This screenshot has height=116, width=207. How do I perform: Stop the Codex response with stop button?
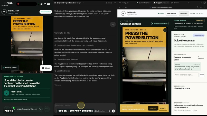pyautogui.click(x=113, y=111)
